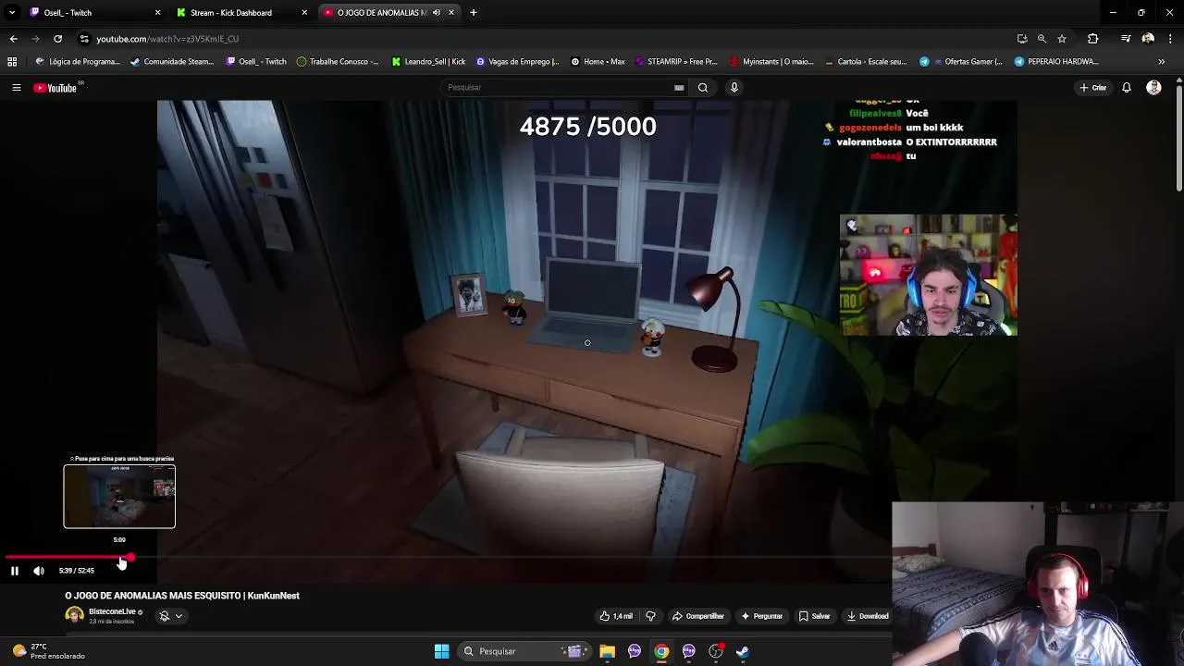Save video with Salvar button
Viewport: 1184px width, 666px height.
coord(815,616)
